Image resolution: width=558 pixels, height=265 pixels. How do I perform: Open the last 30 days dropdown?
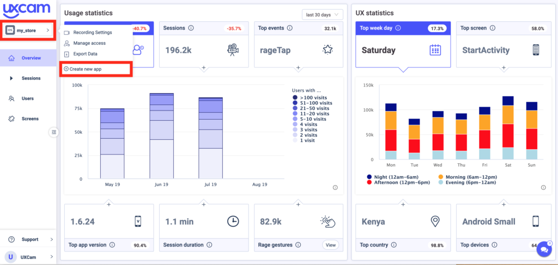coord(323,15)
